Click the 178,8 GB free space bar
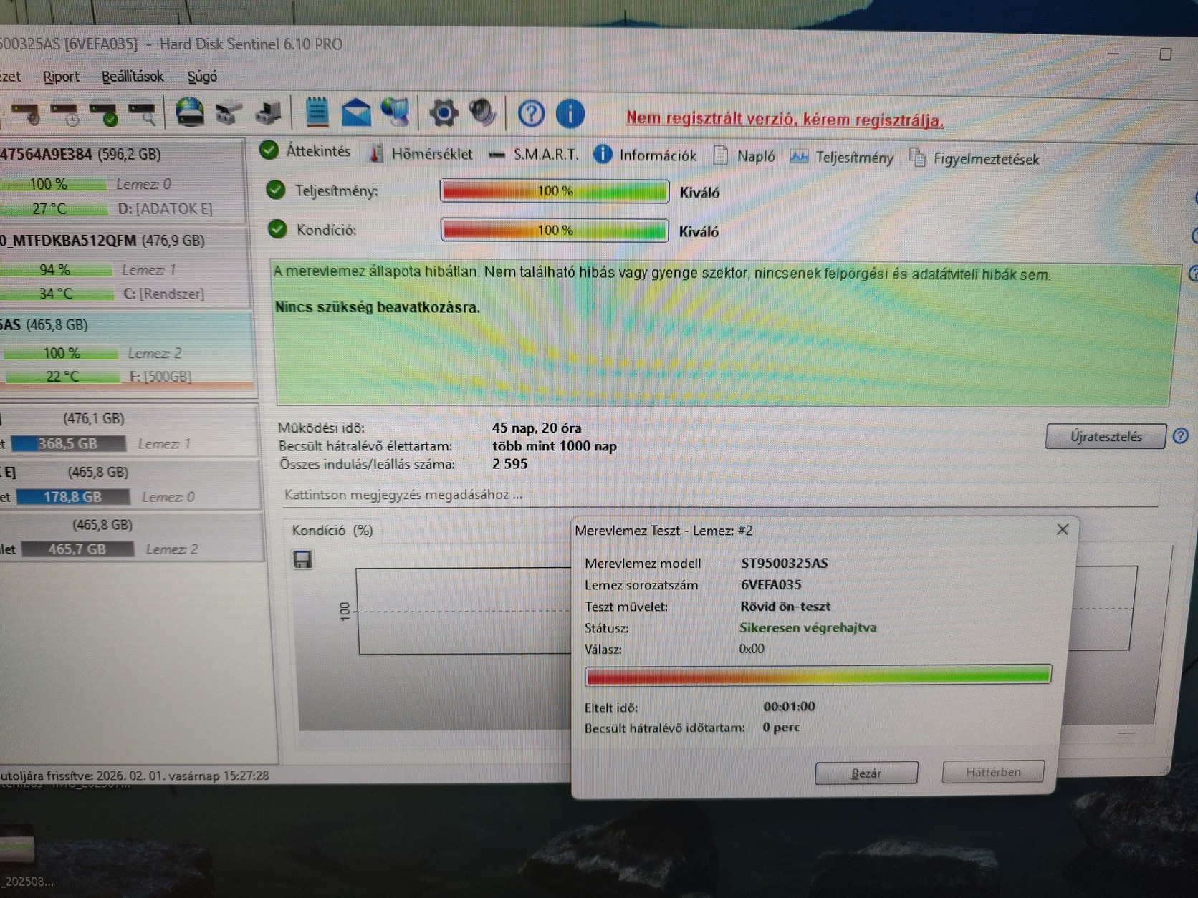Viewport: 1198px width, 898px height. tap(72, 497)
